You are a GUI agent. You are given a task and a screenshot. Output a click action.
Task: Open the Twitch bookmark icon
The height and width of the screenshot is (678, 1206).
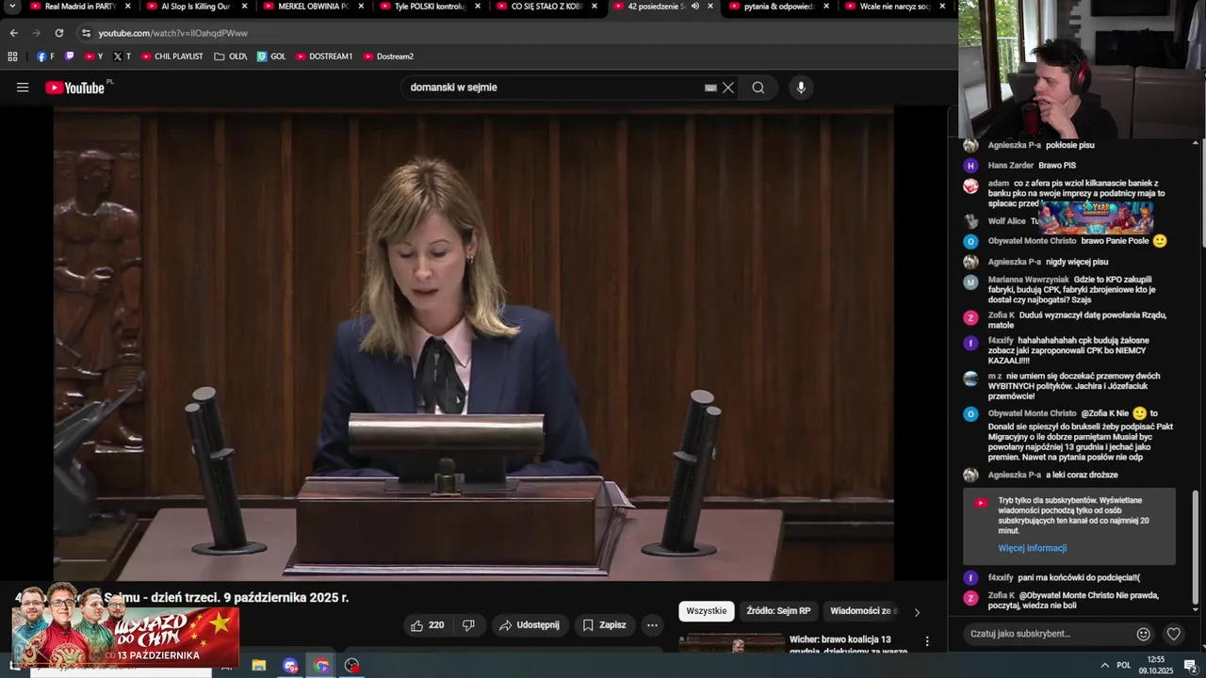pos(70,56)
